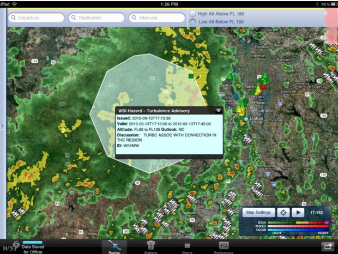Open the Charts tab
The height and width of the screenshot is (254, 338).
click(187, 247)
